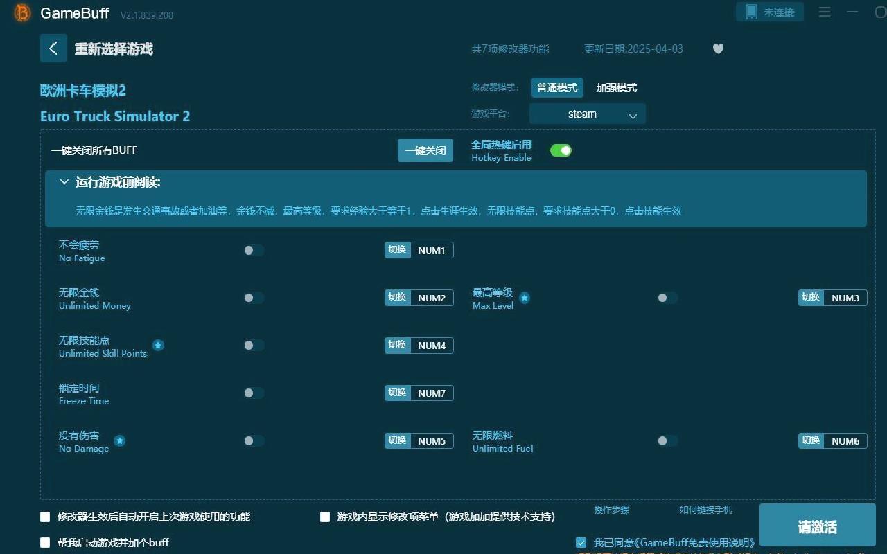
Task: Check launch game and add buff checkbox
Action: point(45,542)
